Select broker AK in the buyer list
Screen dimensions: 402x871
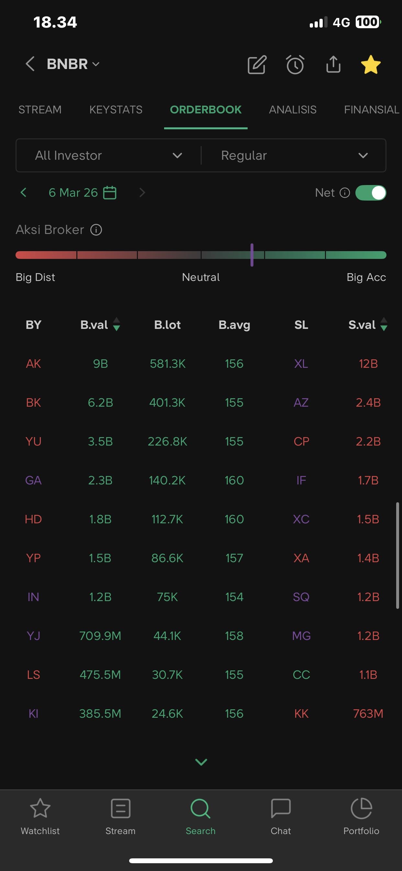(x=33, y=364)
